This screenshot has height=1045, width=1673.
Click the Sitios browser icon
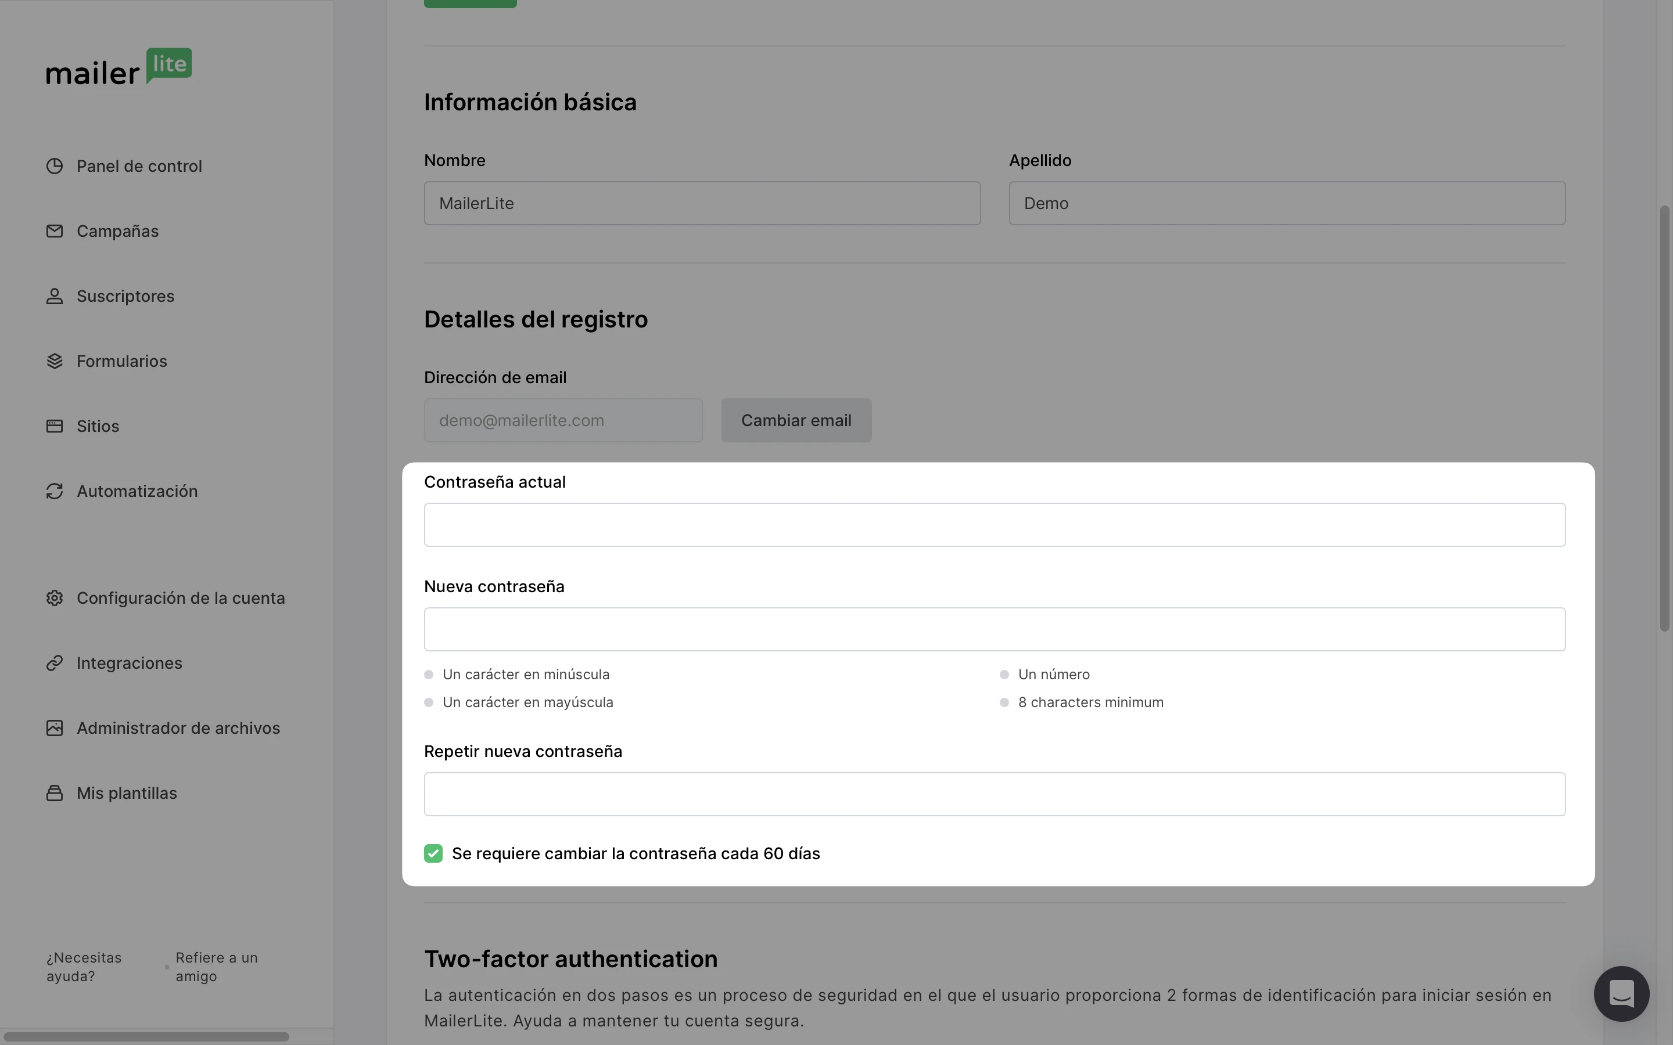55,427
